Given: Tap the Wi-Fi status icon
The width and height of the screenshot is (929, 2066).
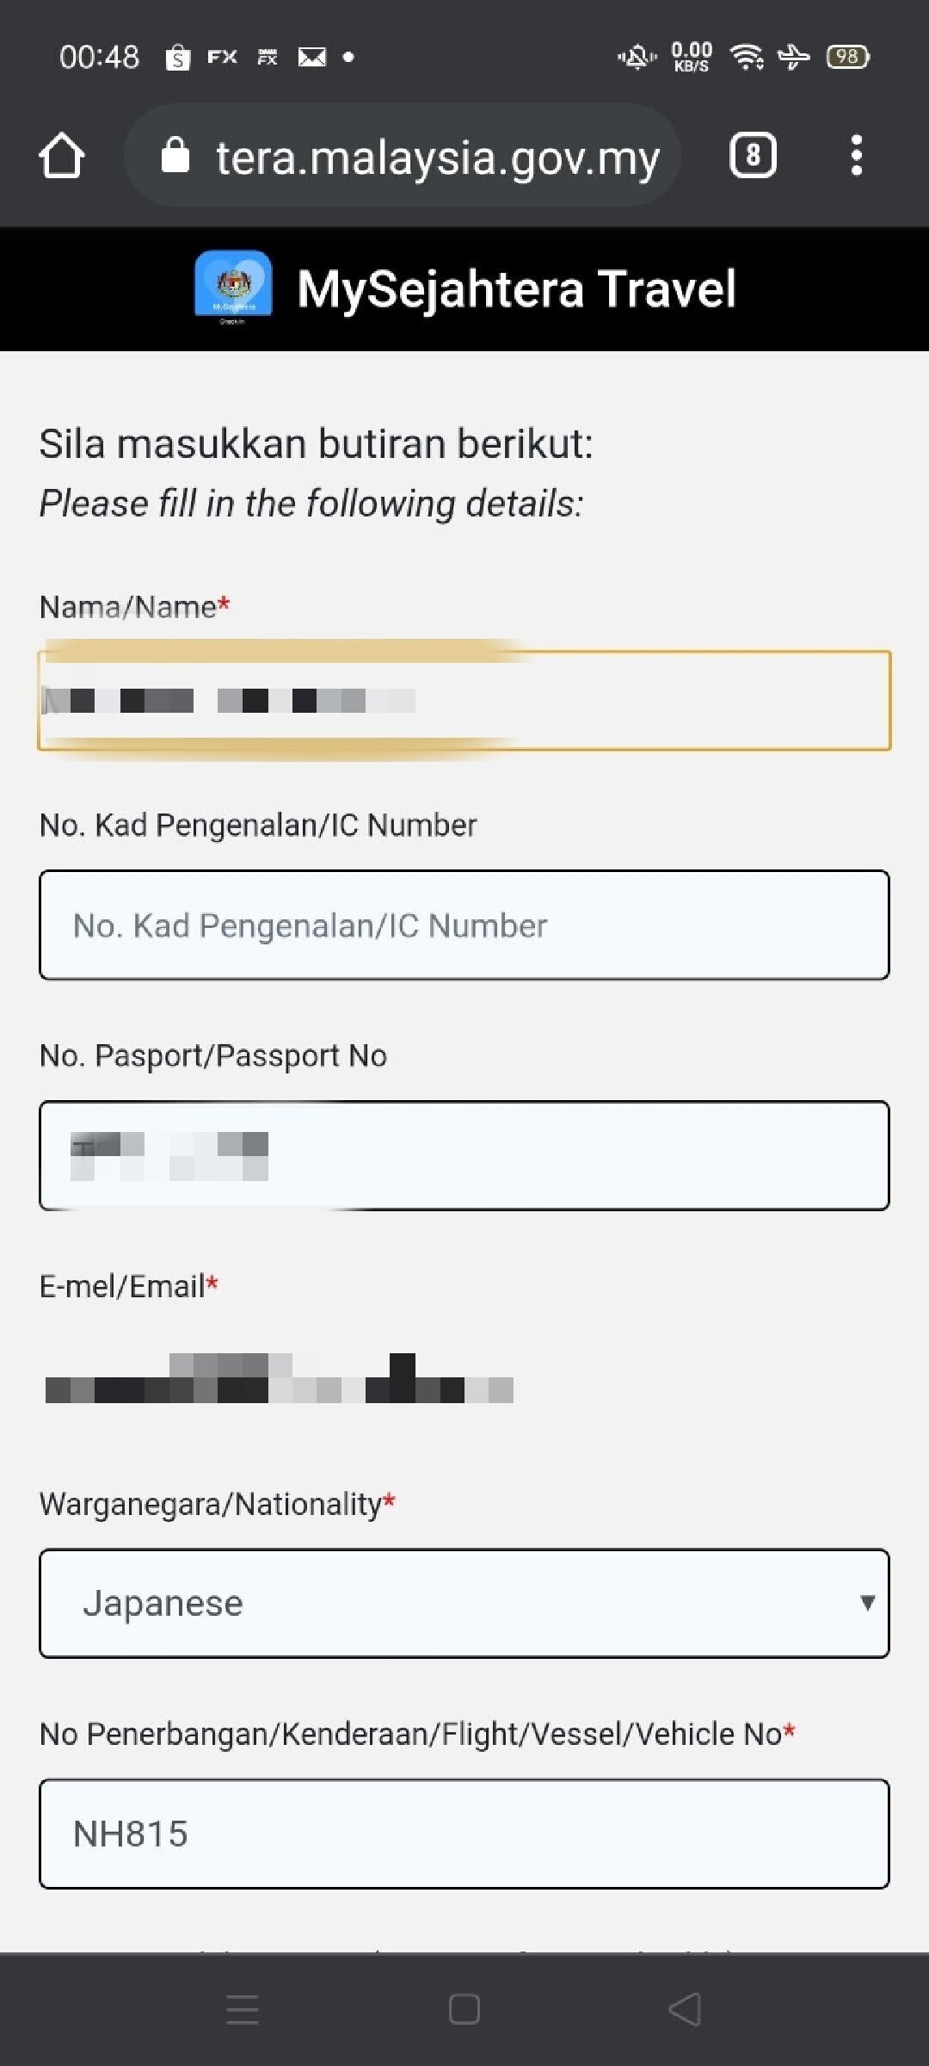Looking at the screenshot, I should (746, 57).
